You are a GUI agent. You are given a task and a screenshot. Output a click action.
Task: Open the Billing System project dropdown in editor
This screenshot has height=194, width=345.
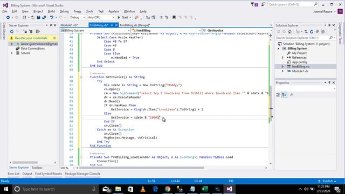coord(95,30)
